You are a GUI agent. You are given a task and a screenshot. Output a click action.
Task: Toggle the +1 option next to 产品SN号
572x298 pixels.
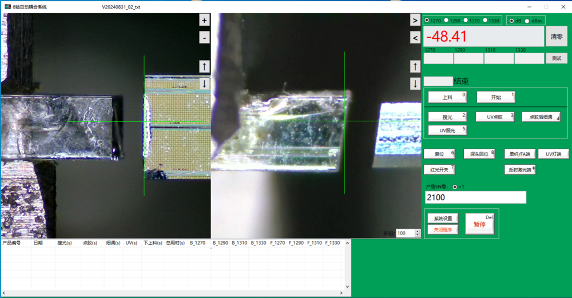[x=455, y=186]
